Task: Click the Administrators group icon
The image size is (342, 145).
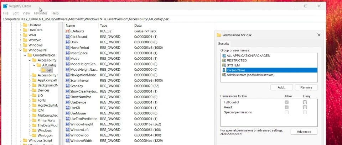Action: [224, 75]
